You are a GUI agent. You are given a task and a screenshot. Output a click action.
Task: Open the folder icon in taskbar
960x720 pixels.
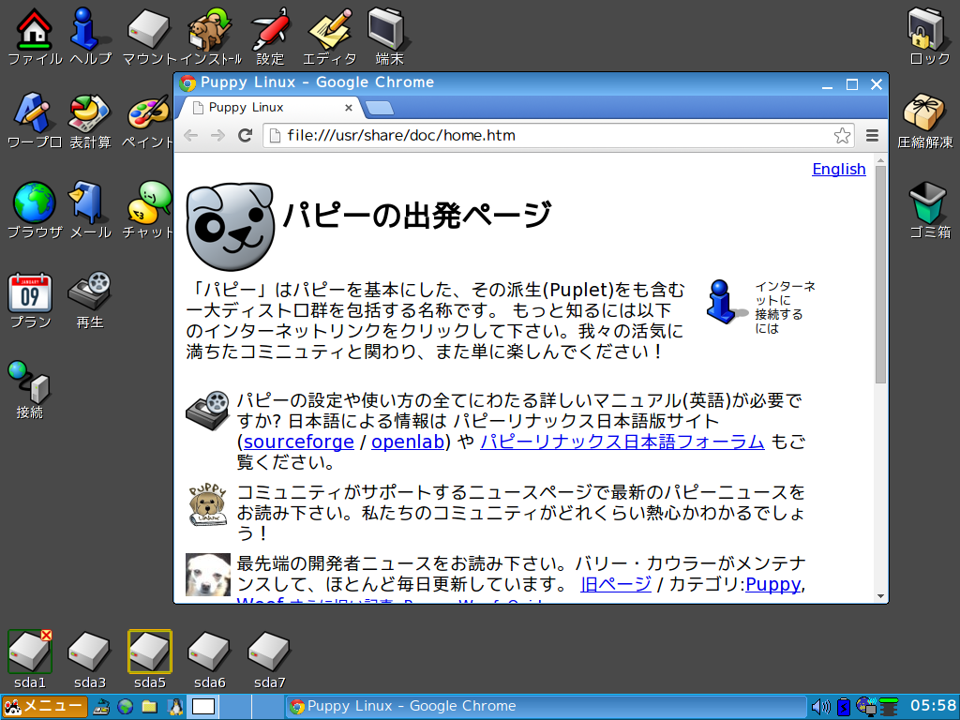click(149, 707)
